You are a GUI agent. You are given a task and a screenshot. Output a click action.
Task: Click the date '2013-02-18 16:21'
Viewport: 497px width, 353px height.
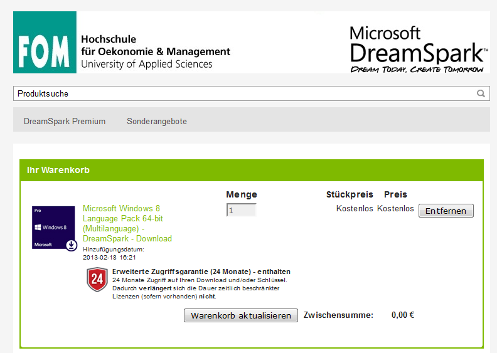(109, 258)
